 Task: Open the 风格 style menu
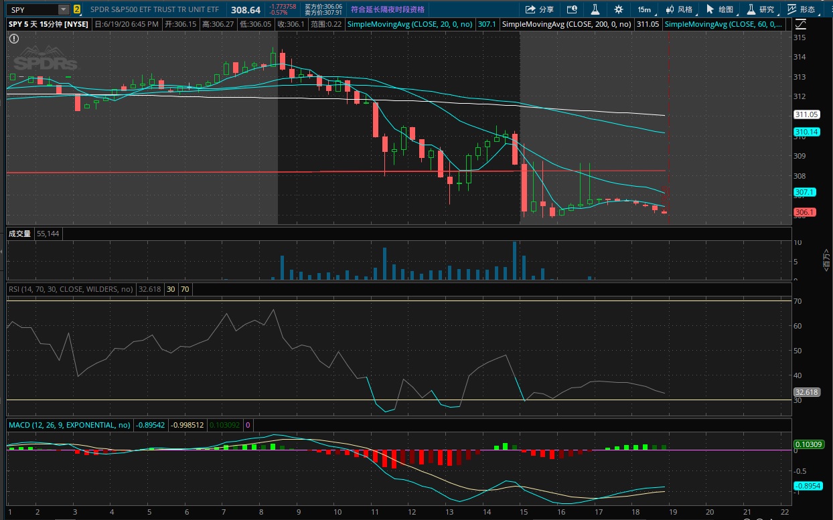[678, 9]
